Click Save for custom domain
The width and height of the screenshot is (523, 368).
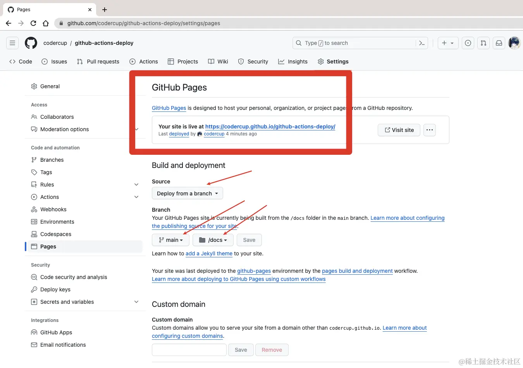241,350
